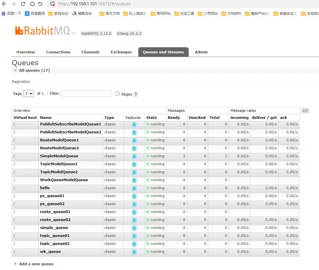Click the durable "D" badge beside hello queue

[134, 188]
